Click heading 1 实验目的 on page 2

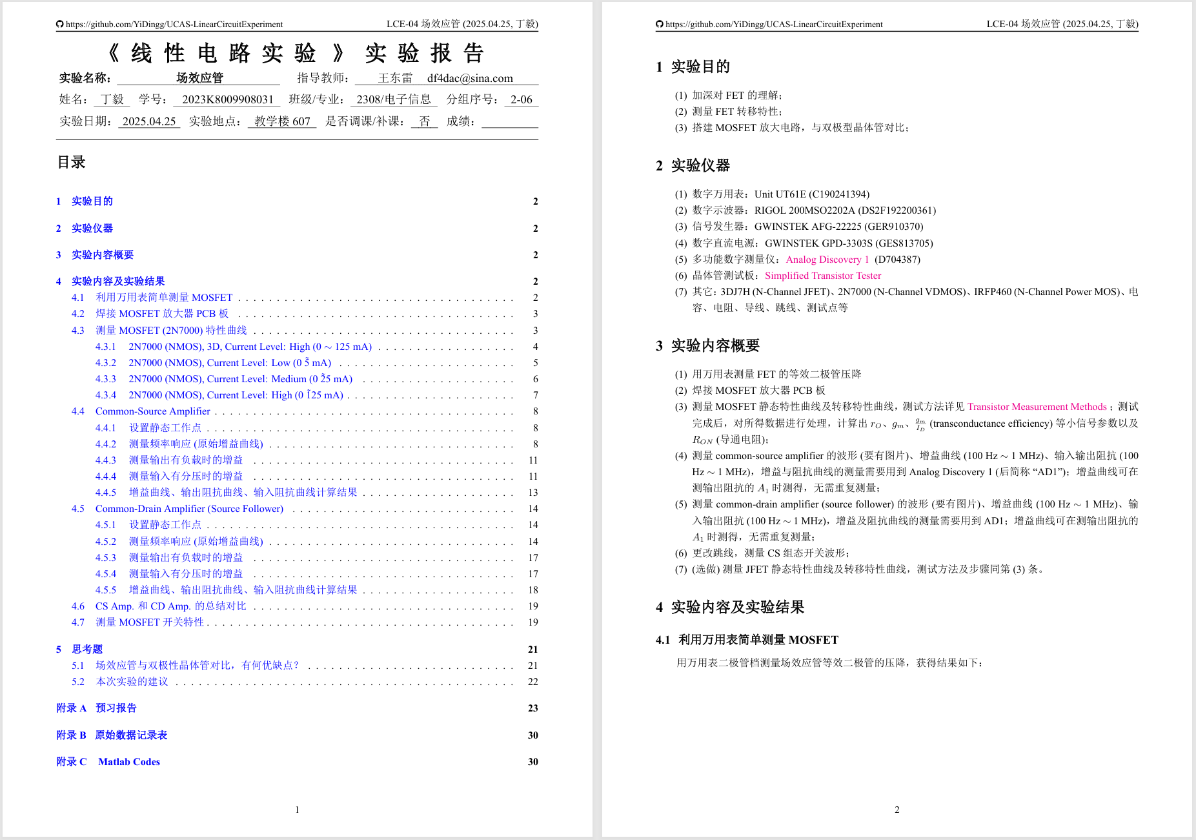point(693,67)
